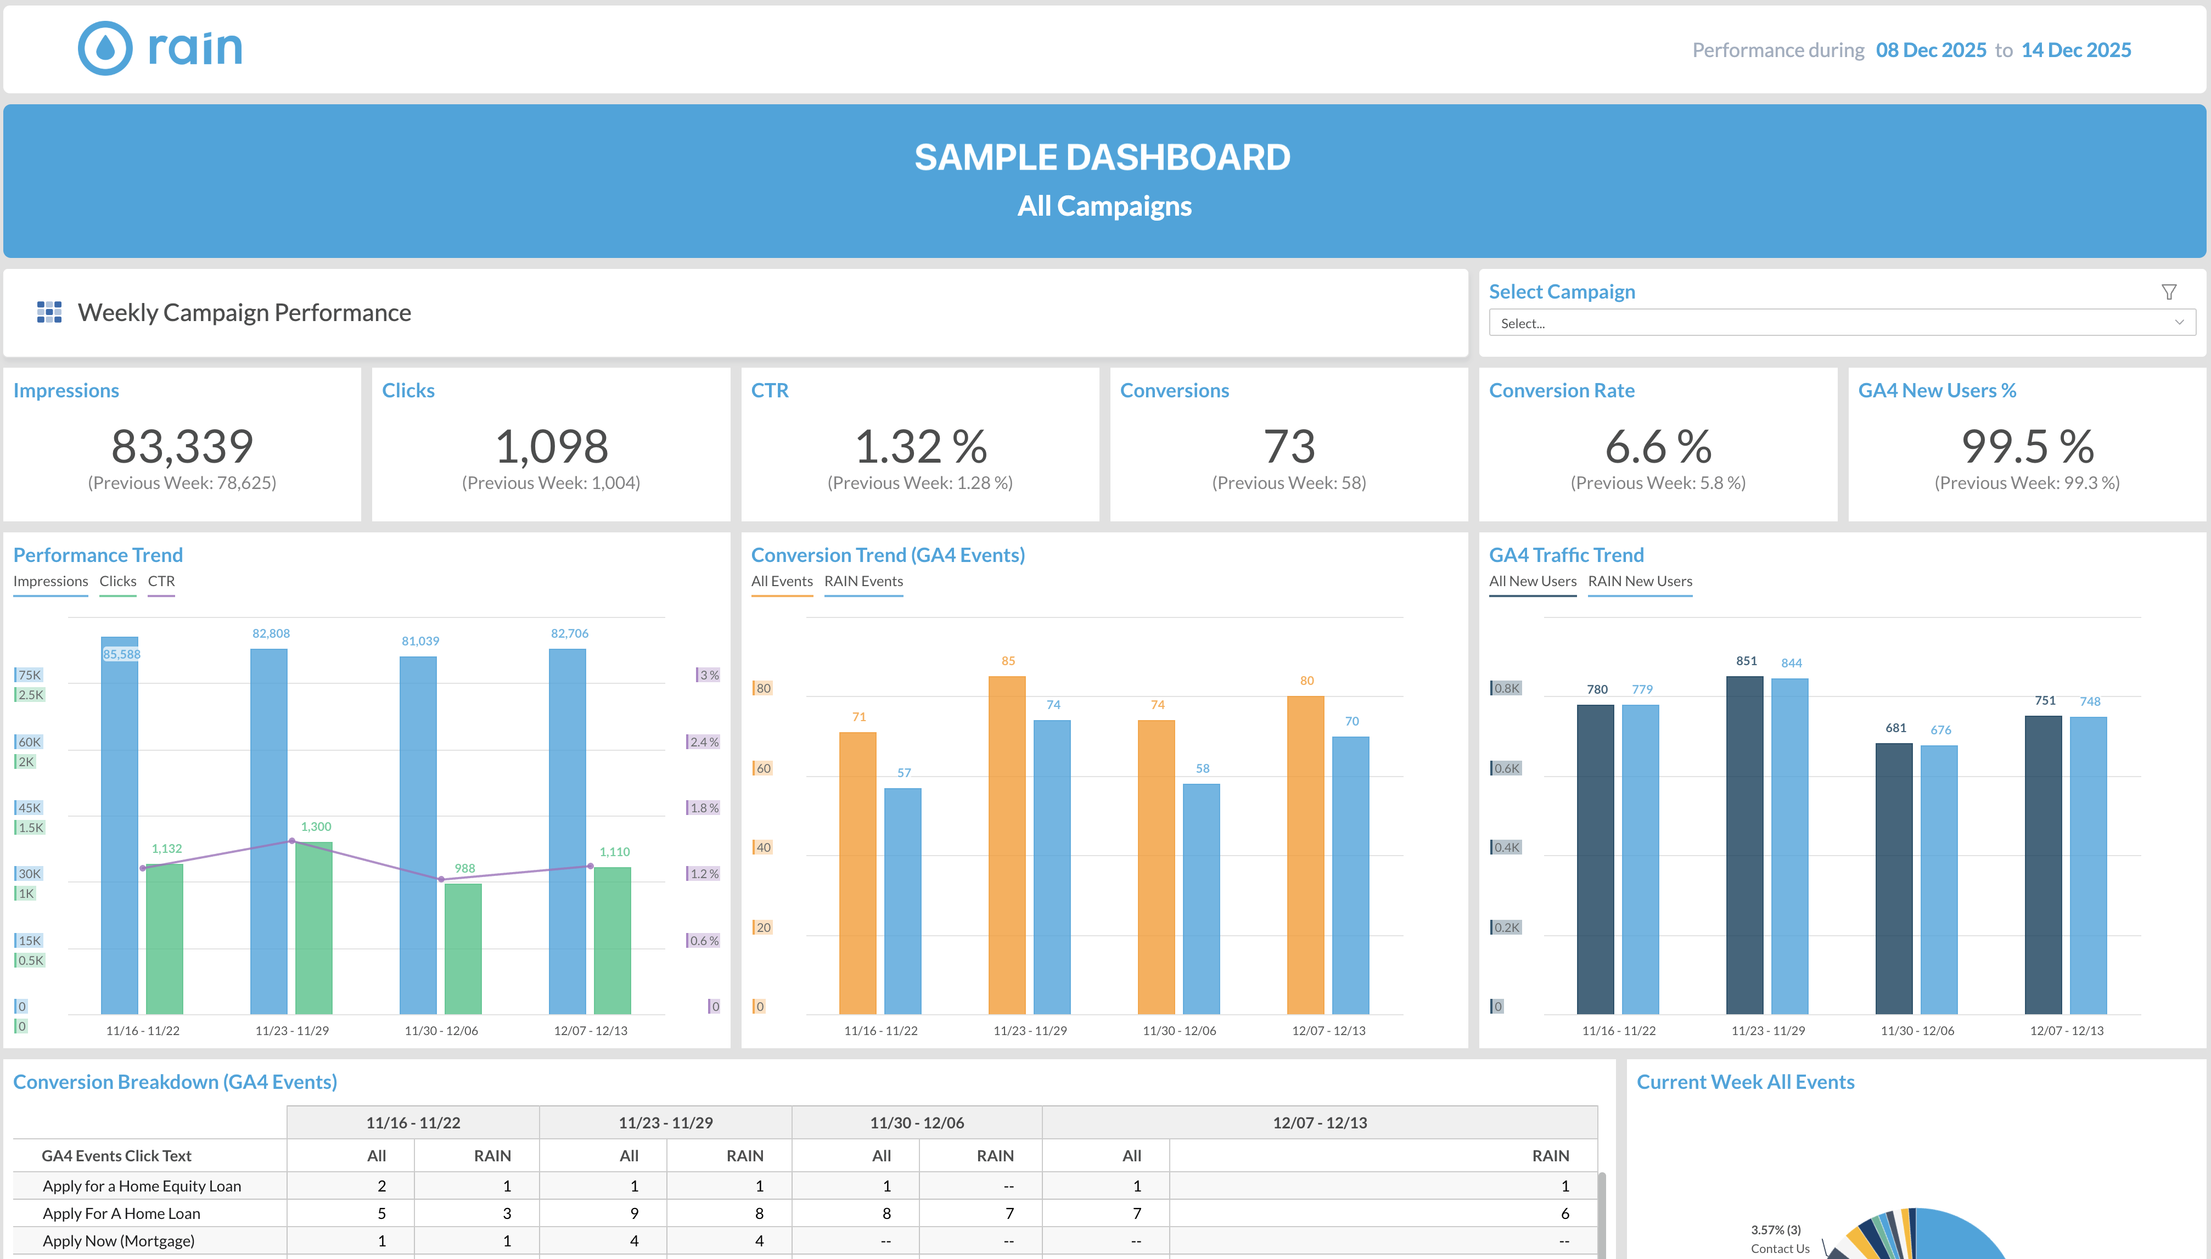Image resolution: width=2211 pixels, height=1259 pixels.
Task: Toggle Clicks series in Performance Trend legend
Action: (x=117, y=582)
